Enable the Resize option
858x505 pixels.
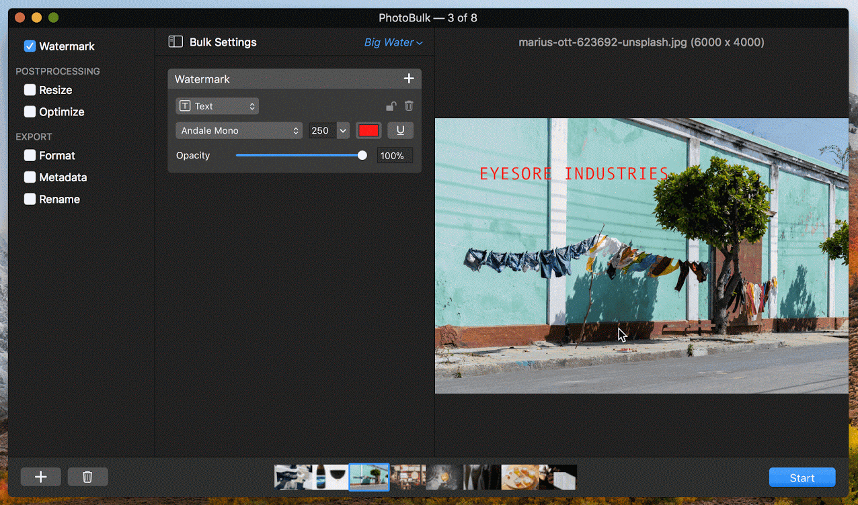[x=30, y=90]
